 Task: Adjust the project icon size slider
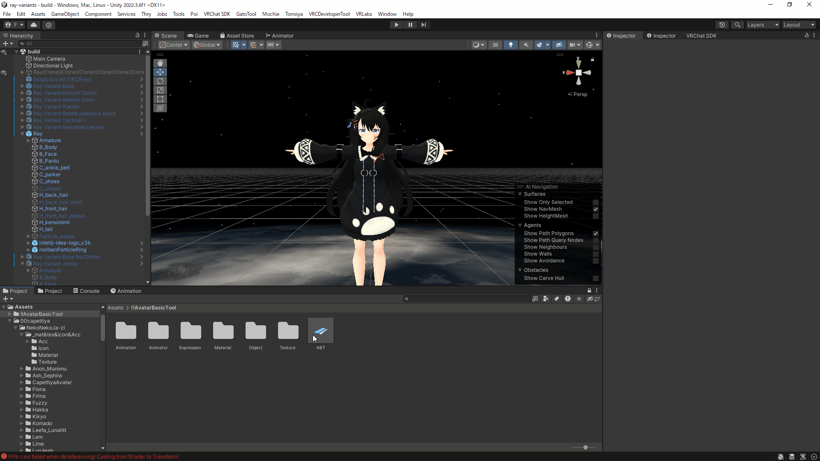click(x=585, y=447)
